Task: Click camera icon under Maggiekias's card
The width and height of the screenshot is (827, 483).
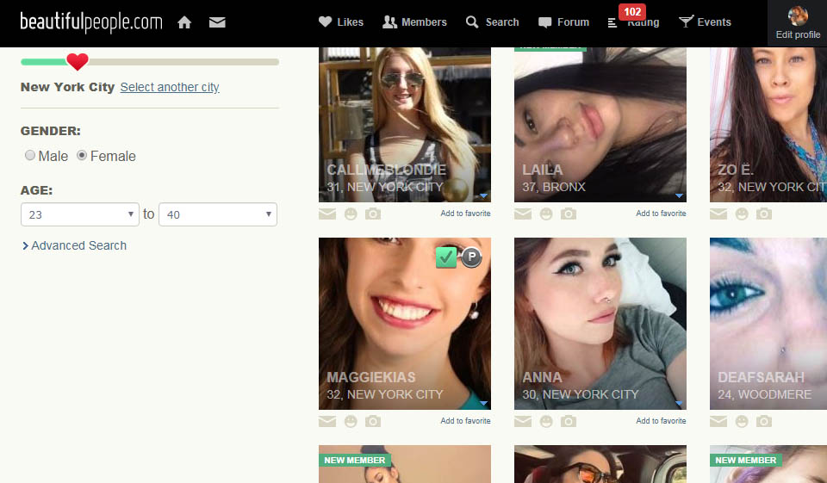Action: coord(373,421)
